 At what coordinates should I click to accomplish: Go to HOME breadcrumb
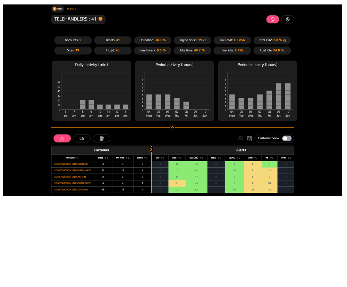70,9
